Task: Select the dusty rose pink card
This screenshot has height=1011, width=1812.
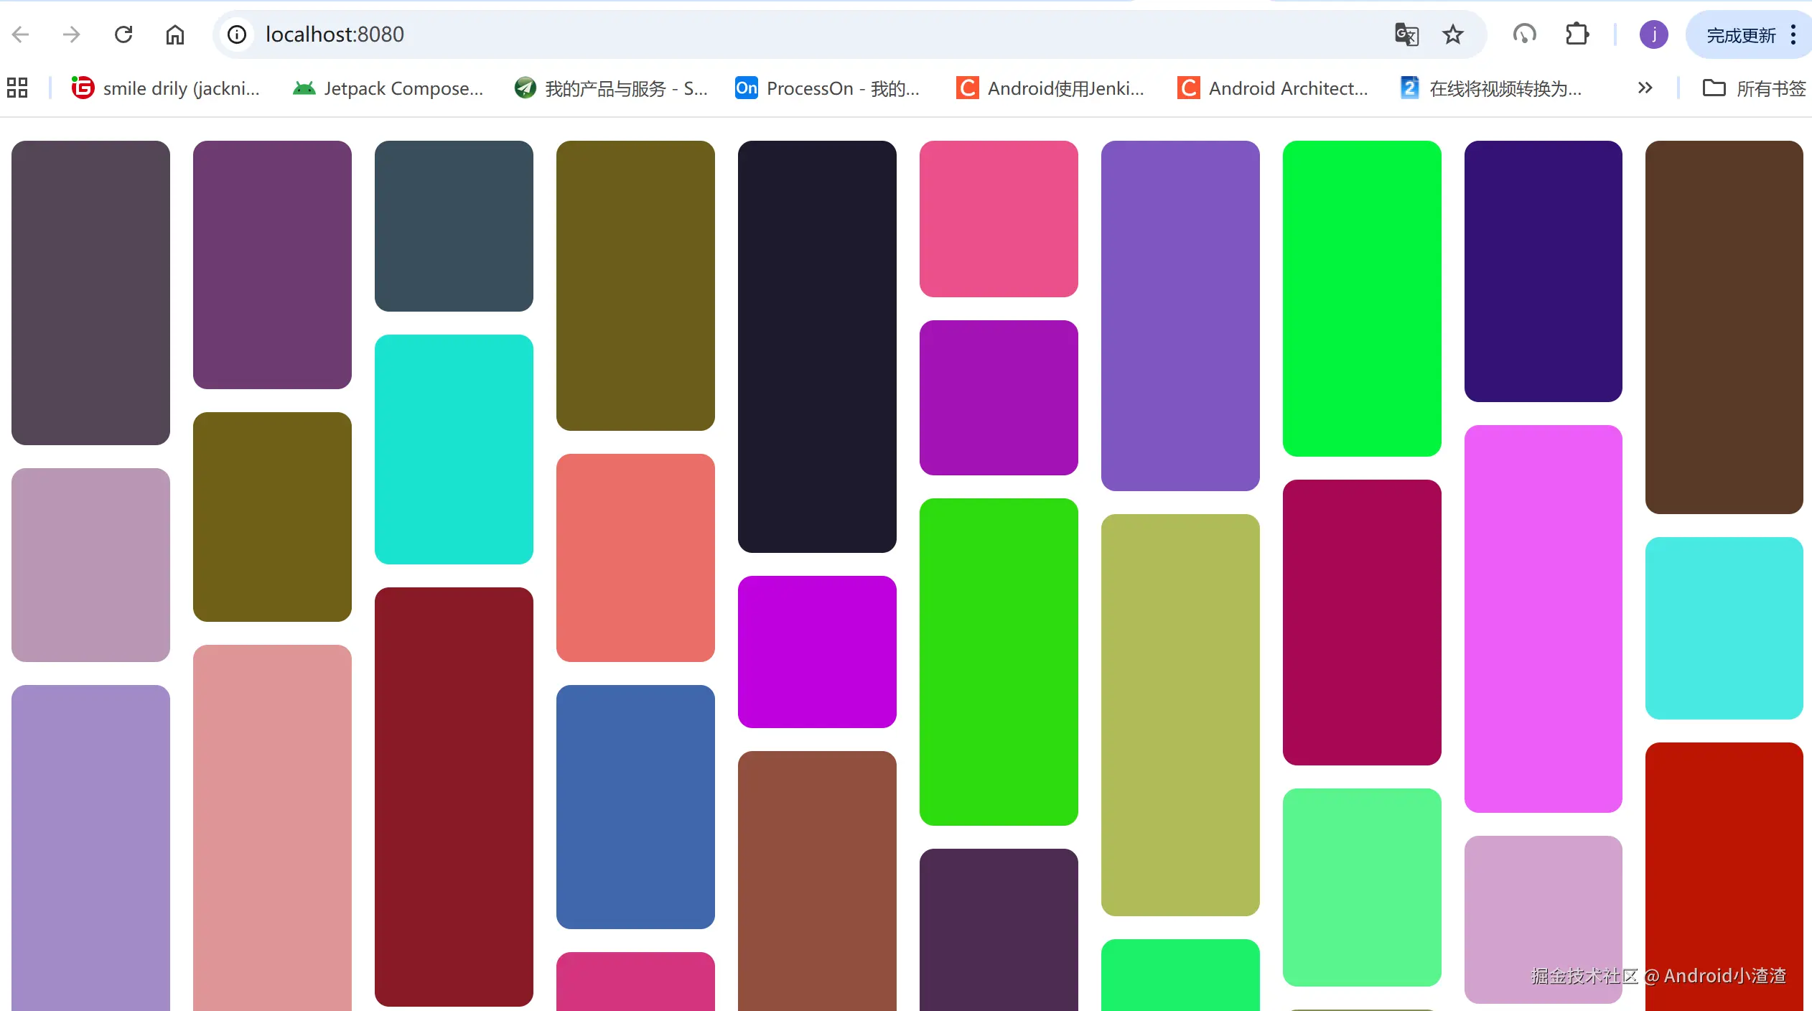Action: [272, 828]
